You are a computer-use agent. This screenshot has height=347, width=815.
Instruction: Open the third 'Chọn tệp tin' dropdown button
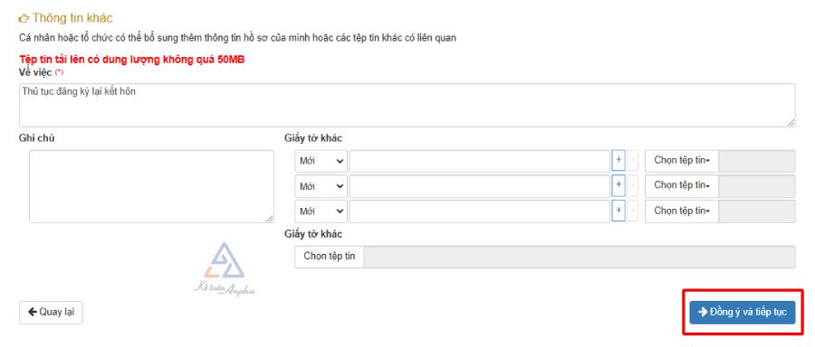682,211
